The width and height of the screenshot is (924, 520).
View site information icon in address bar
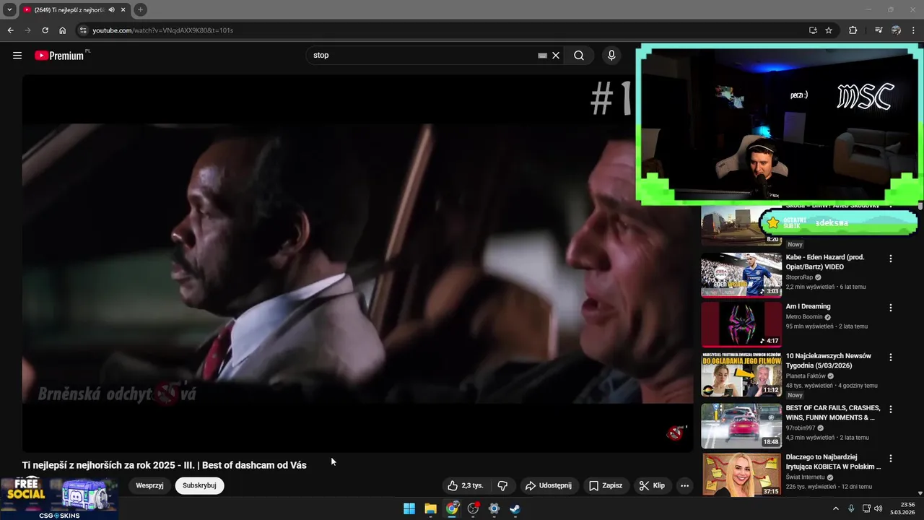(x=83, y=30)
